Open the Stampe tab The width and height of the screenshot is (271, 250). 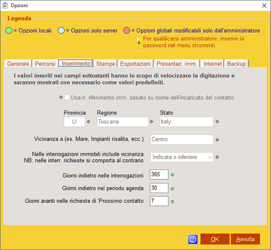pyautogui.click(x=105, y=64)
